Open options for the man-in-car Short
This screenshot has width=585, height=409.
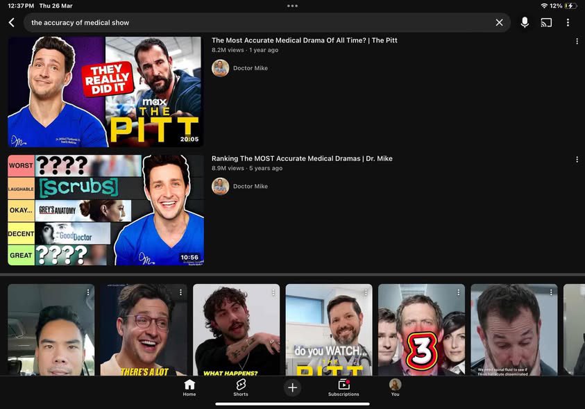(x=88, y=292)
